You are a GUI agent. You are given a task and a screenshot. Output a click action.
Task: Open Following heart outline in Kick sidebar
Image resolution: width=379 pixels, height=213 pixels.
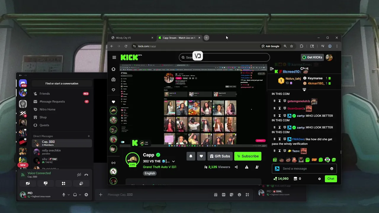113,90
